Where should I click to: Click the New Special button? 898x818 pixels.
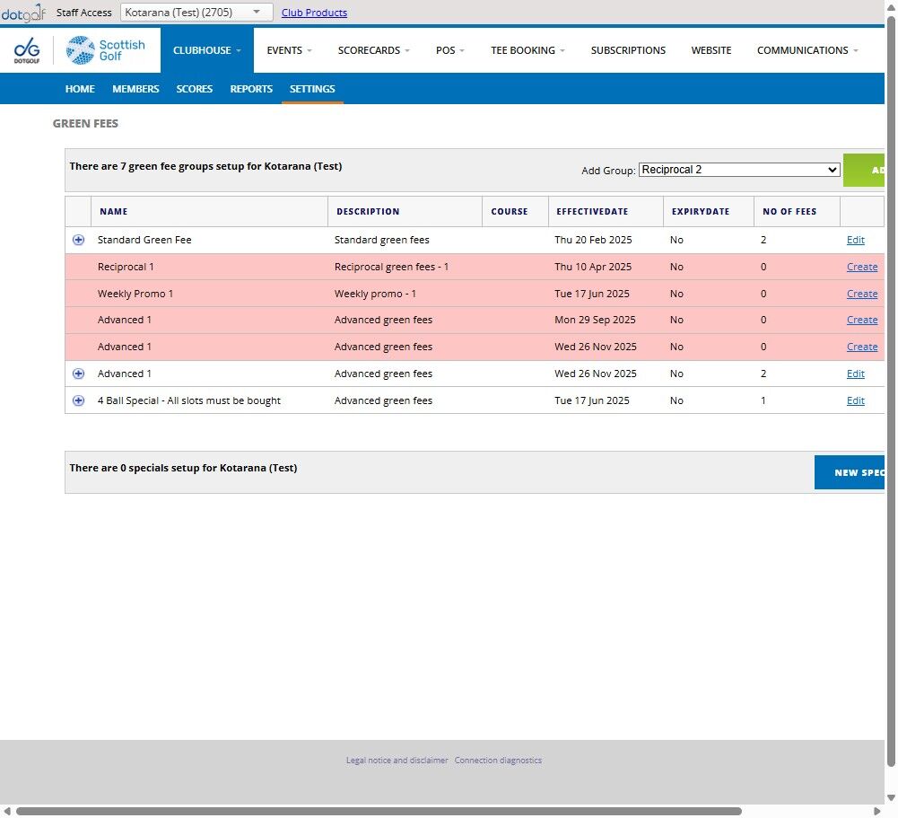tap(850, 472)
